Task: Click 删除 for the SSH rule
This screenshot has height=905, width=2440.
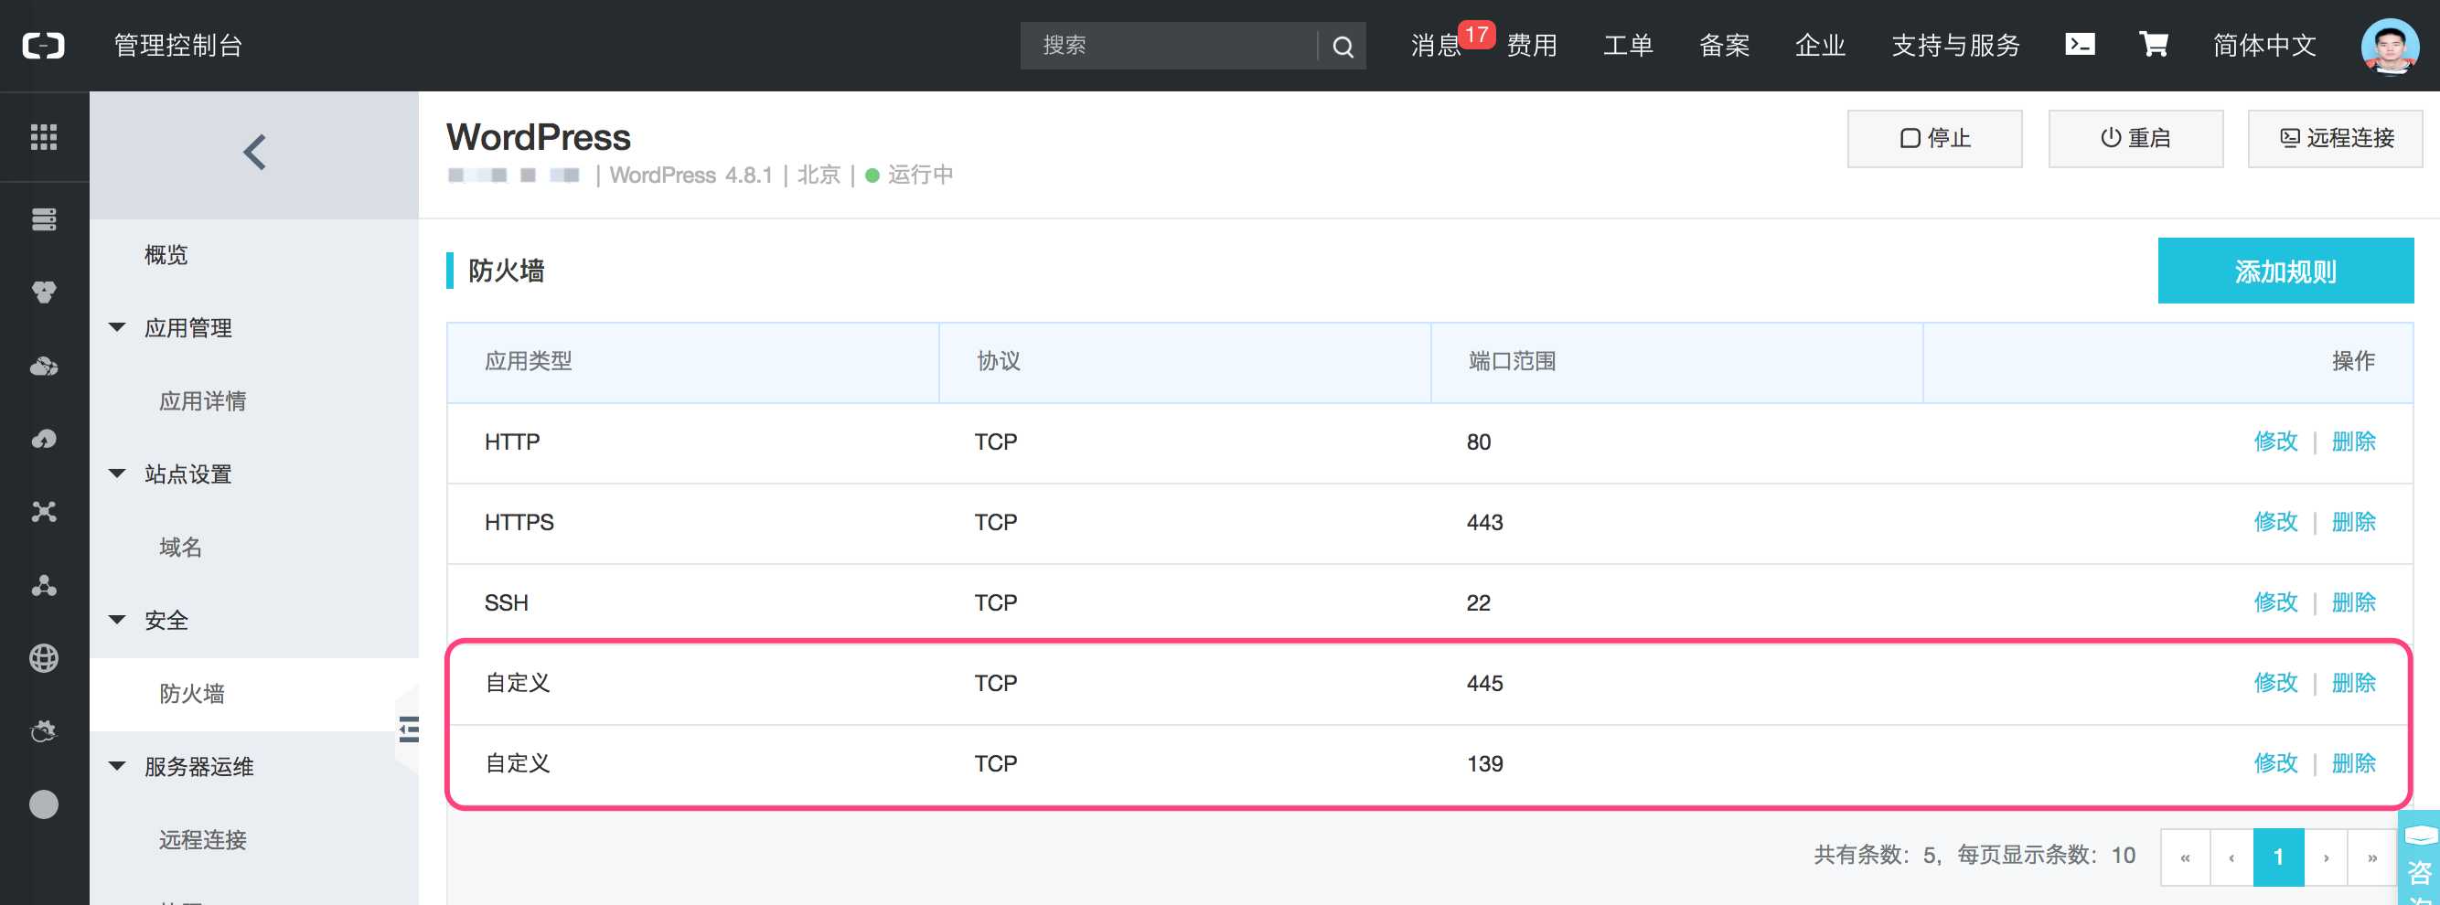Action: [2353, 603]
